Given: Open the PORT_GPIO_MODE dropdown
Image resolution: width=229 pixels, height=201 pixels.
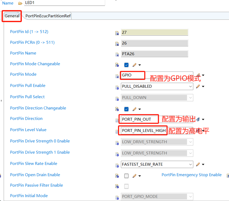Looking at the screenshot, I should (x=157, y=197).
